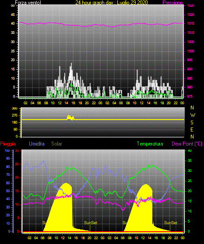This screenshot has height=244, width=204.
Task: Click the 'W' compass letter
Action: [193, 115]
